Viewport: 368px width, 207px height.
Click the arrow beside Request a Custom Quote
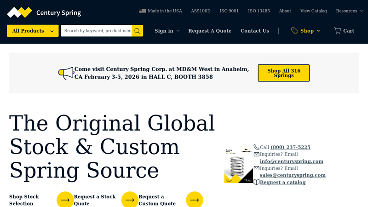click(195, 200)
